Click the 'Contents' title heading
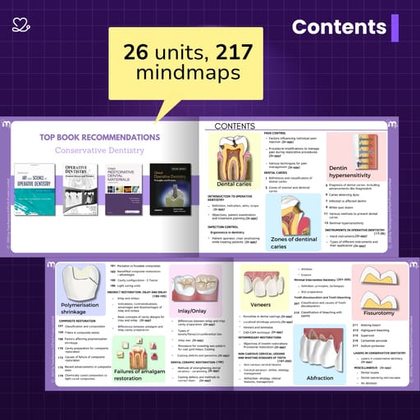This screenshot has height=420, width=420. (340, 27)
